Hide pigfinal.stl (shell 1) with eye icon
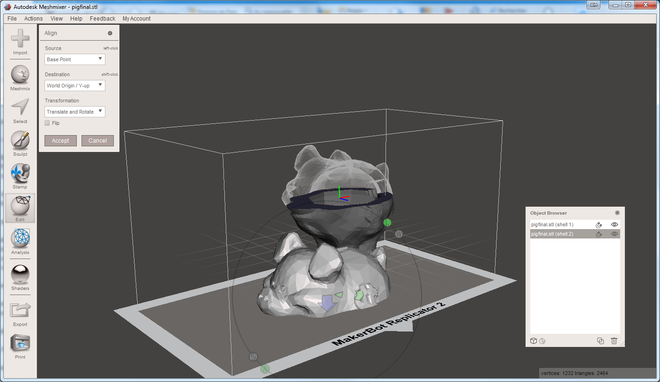The image size is (660, 382). (615, 225)
